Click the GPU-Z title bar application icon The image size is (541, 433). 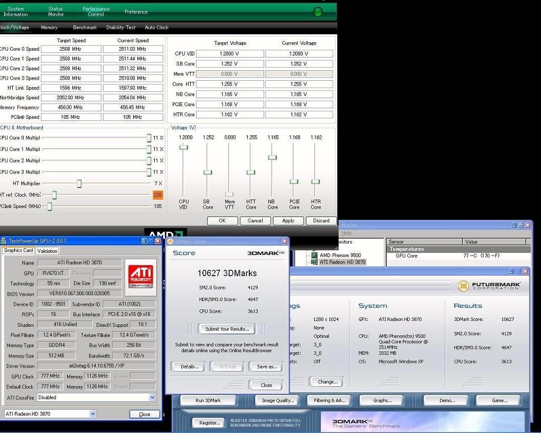[4, 241]
